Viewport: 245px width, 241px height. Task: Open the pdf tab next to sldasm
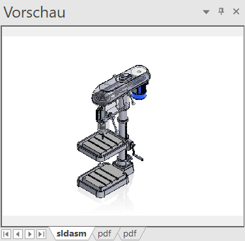click(x=104, y=234)
